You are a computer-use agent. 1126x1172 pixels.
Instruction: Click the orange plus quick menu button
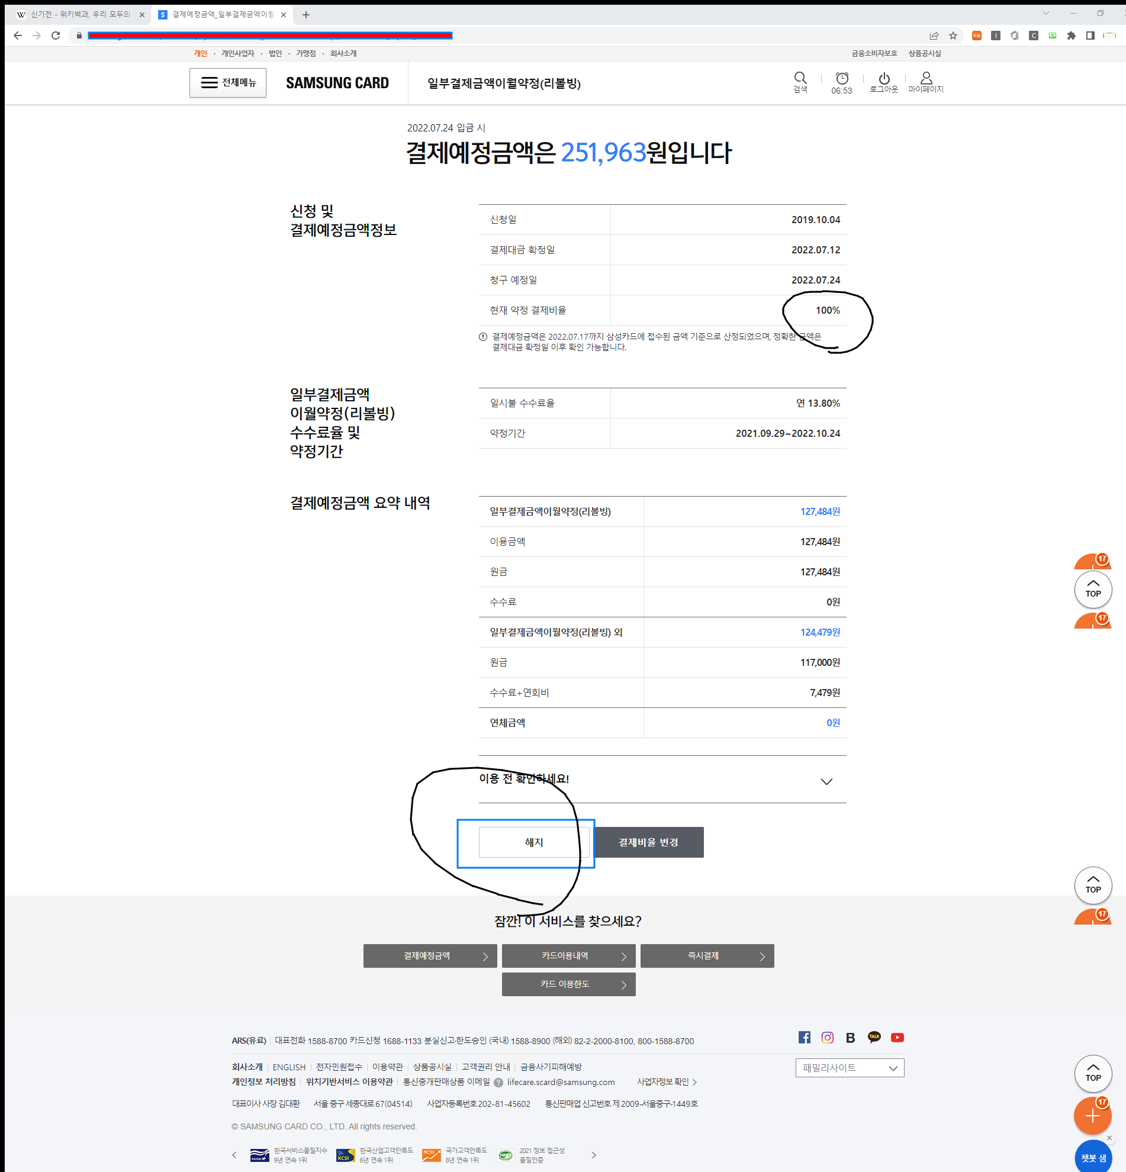[1092, 1116]
